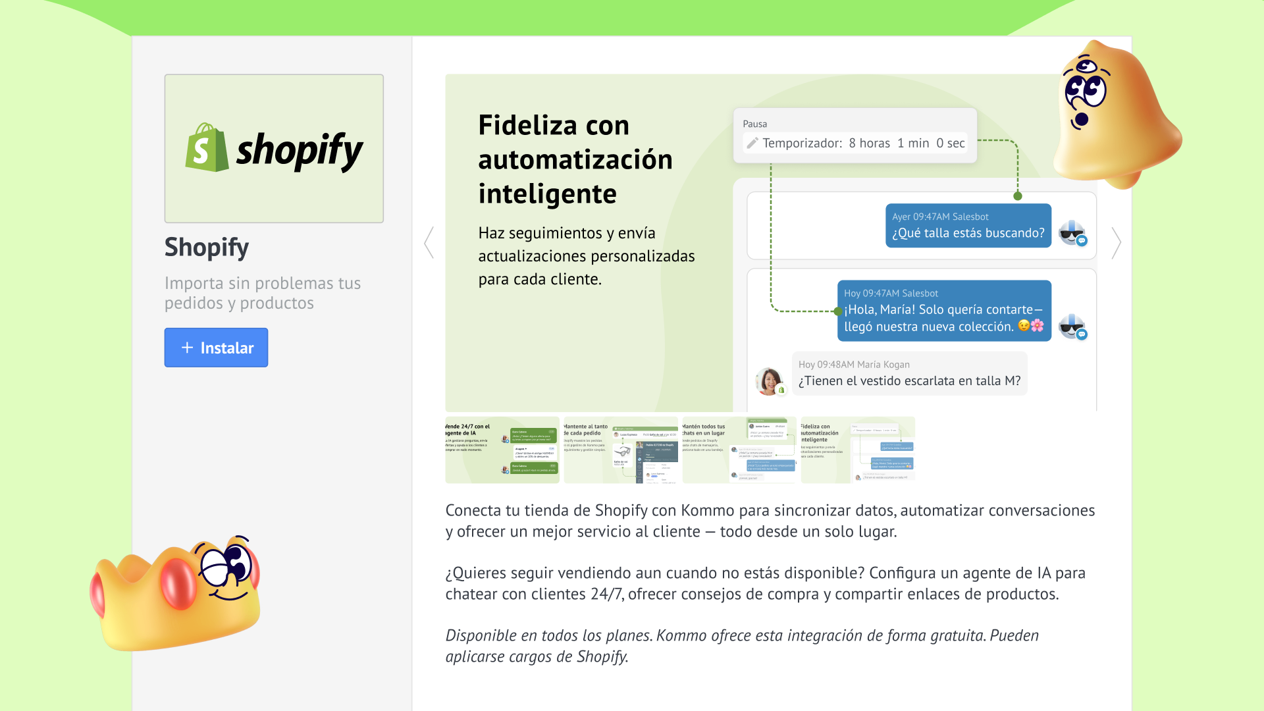The height and width of the screenshot is (711, 1264).
Task: Click Salesbot avatar beside Hola María message
Action: tap(1072, 326)
